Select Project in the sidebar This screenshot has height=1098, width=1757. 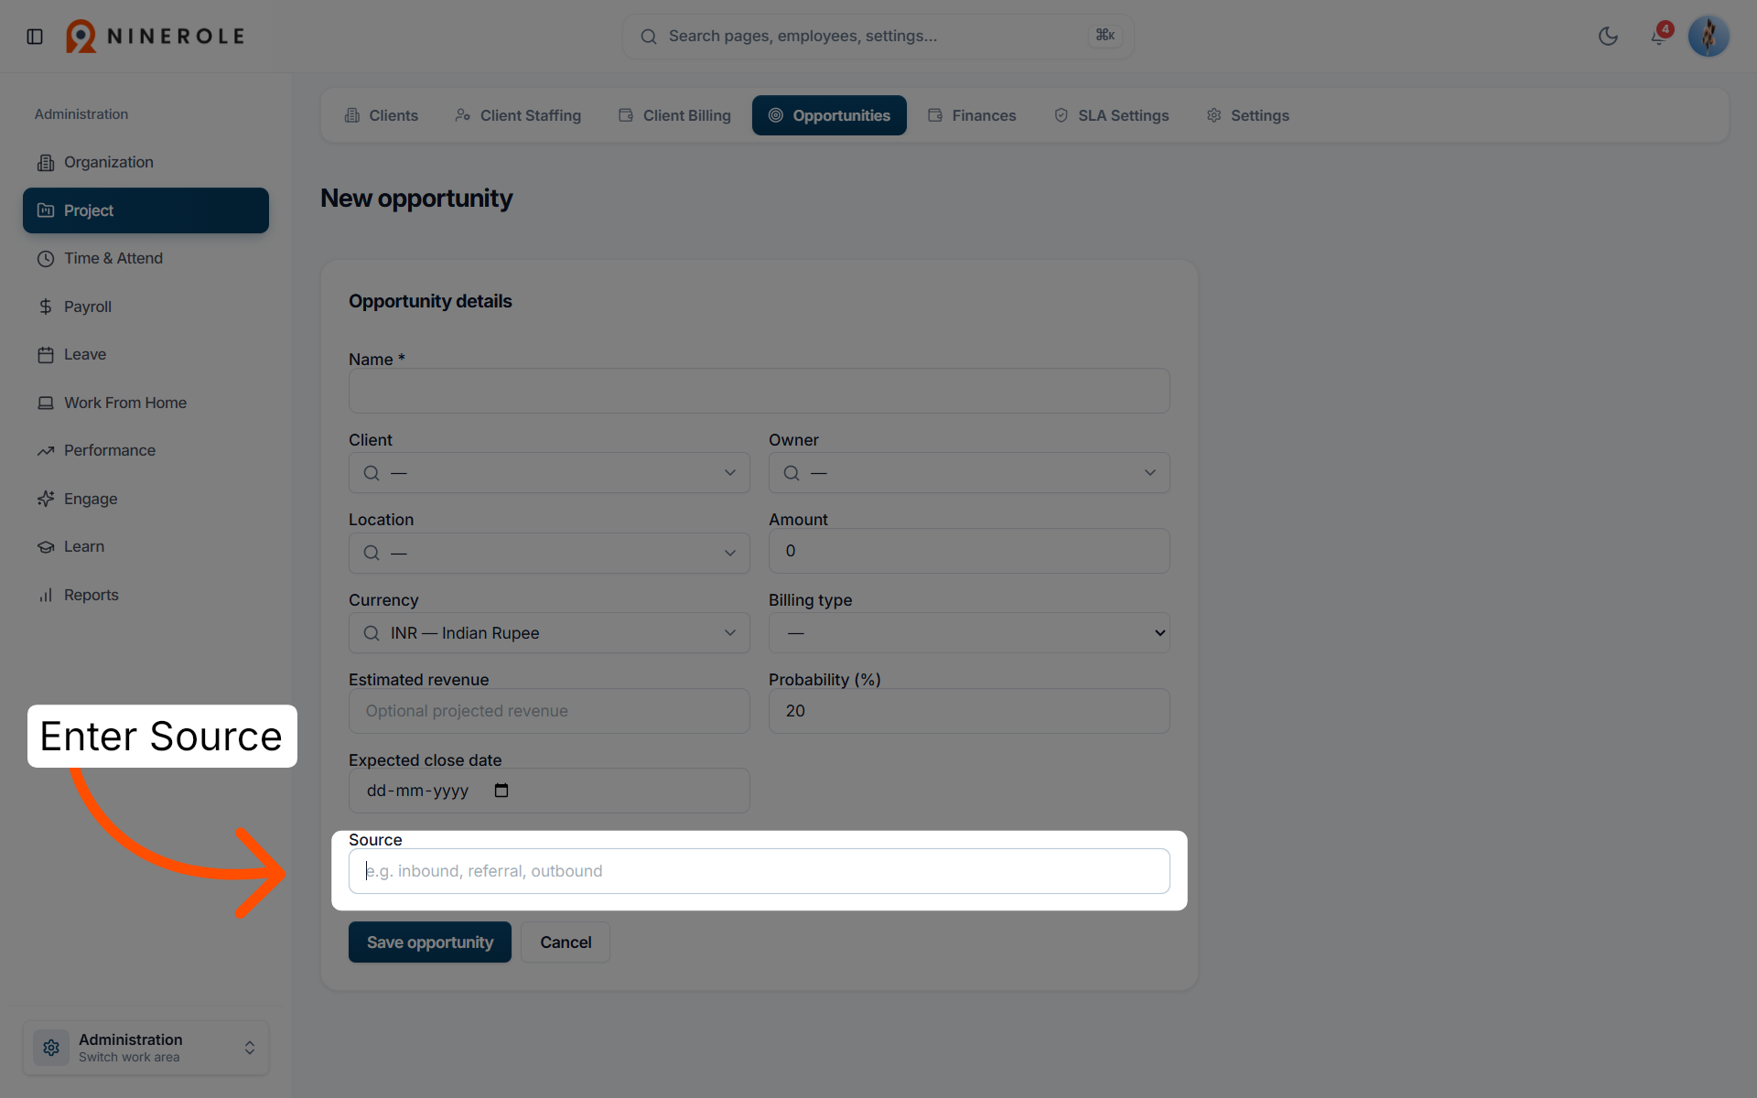[146, 210]
